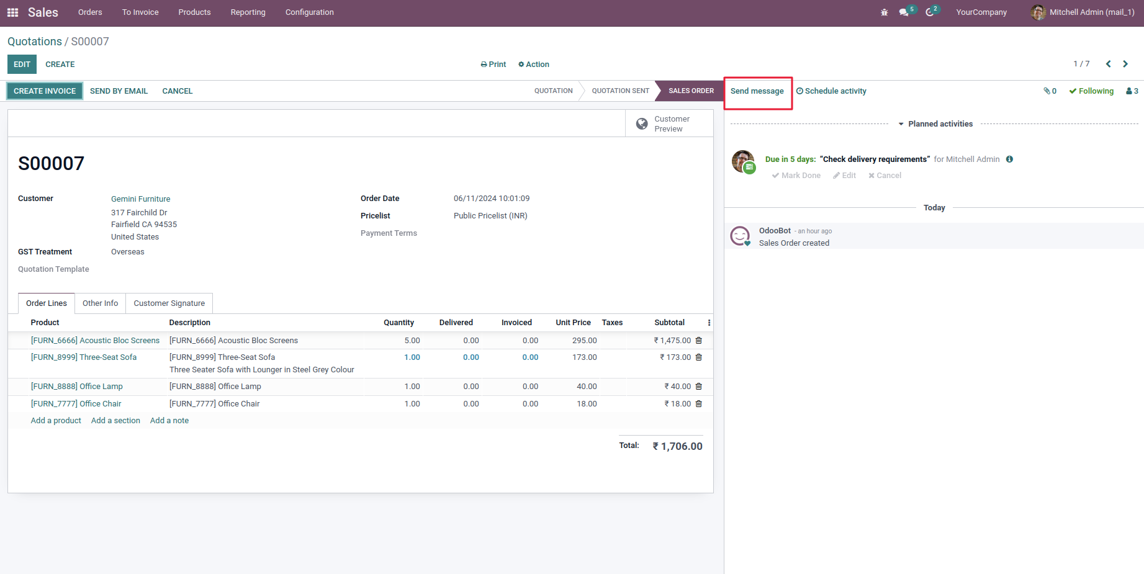The width and height of the screenshot is (1144, 574).
Task: Open optional columns menu in table
Action: pos(709,323)
